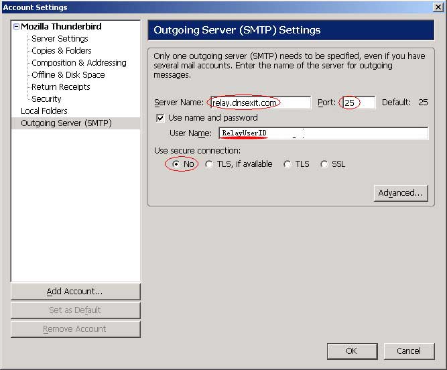The width and height of the screenshot is (447, 370).
Task: Choose the TLS, if available option
Action: click(x=210, y=164)
